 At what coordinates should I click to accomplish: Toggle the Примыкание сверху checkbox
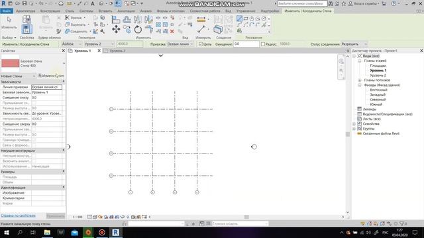click(x=34, y=130)
